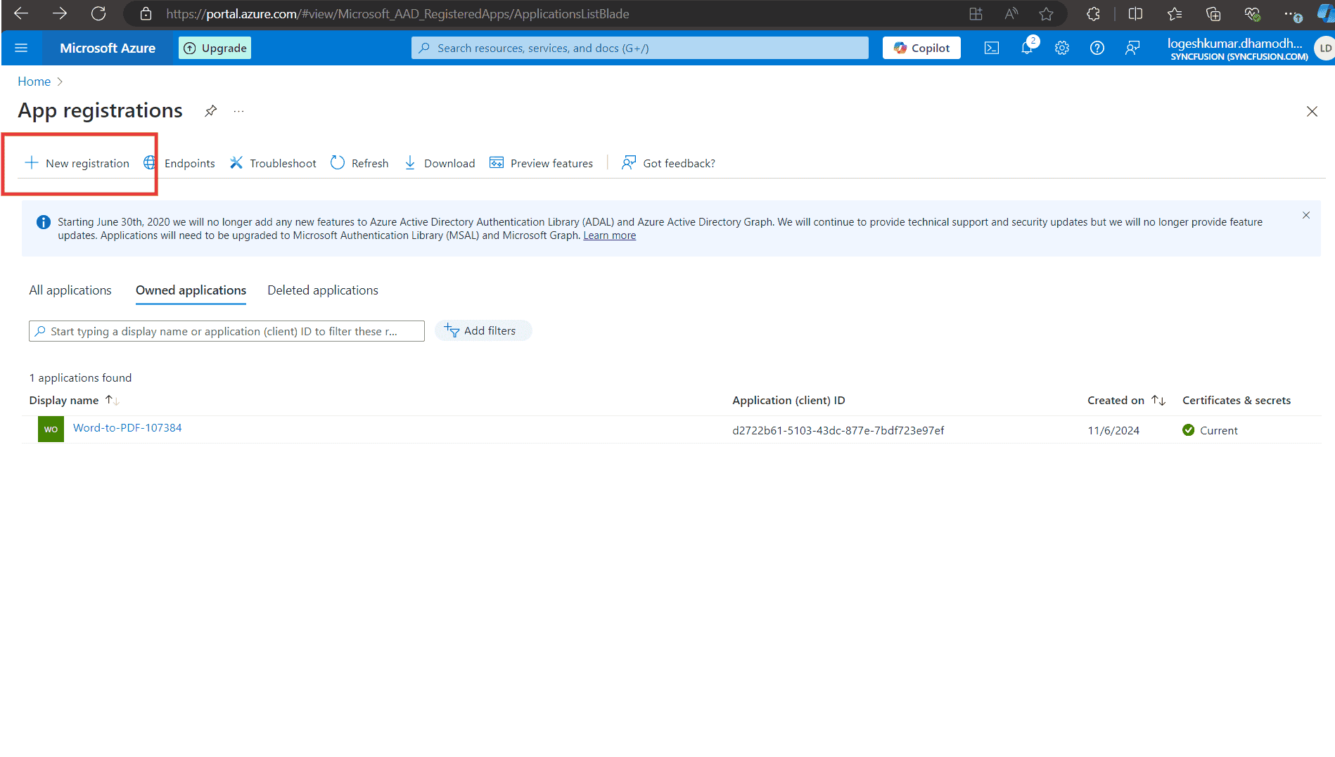Open the help question mark icon

(1097, 48)
